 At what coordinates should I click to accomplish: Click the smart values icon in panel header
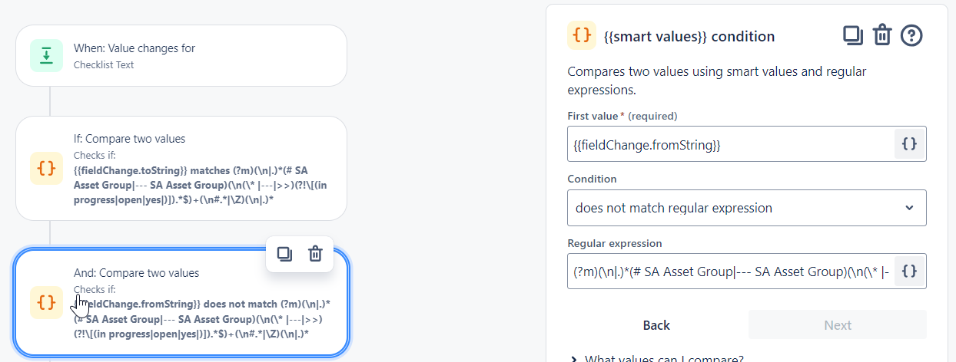(582, 36)
